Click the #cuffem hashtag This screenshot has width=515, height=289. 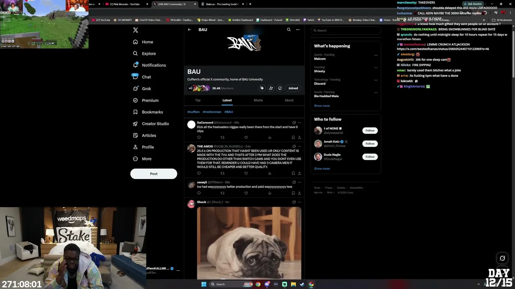pyautogui.click(x=194, y=112)
